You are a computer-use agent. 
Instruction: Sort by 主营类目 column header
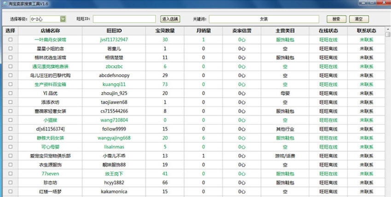[285, 31]
